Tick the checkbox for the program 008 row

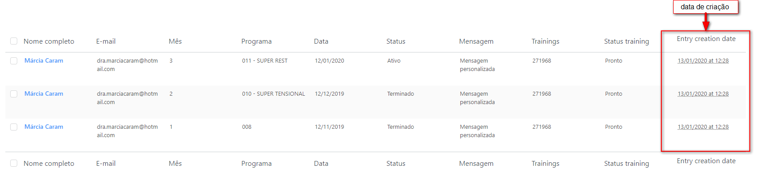pyautogui.click(x=14, y=127)
